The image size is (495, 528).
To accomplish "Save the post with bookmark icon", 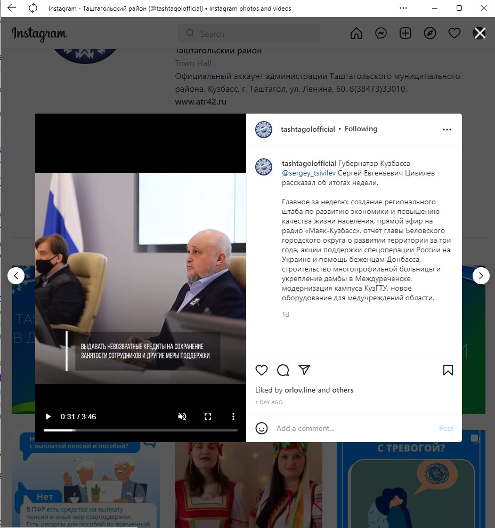I will [448, 370].
